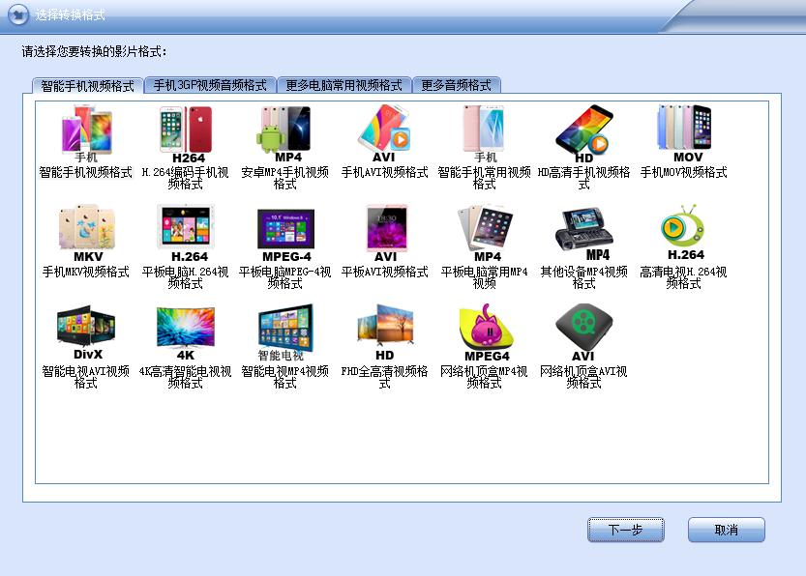
Task: Choose the HD高清手机视频格式 icon
Action: (584, 134)
